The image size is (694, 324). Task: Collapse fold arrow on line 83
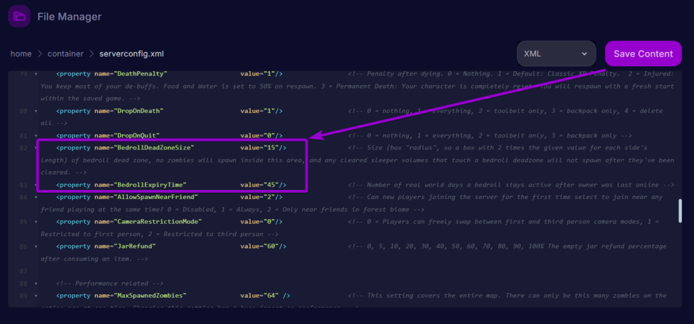tap(35, 185)
